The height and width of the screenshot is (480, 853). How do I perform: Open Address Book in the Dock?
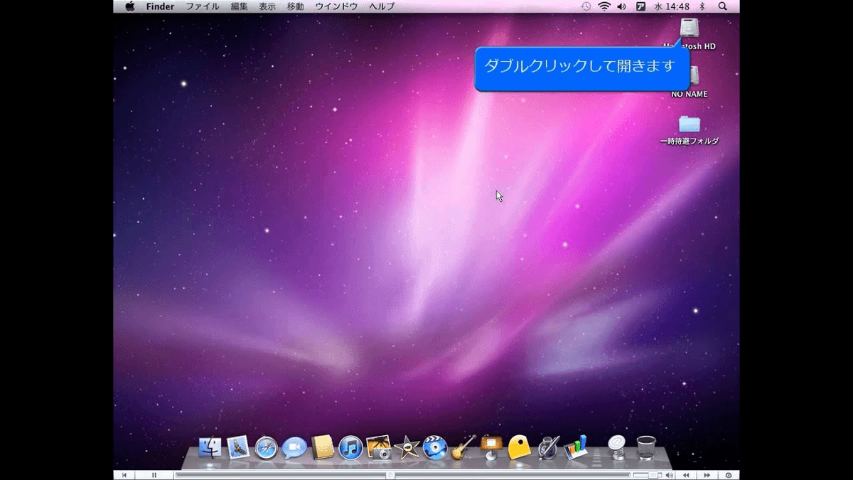pos(323,447)
